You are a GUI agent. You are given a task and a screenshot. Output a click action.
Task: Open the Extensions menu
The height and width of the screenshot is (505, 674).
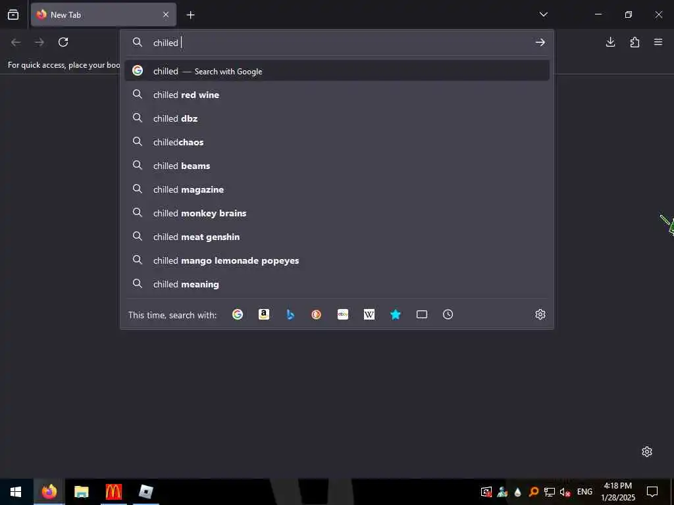(x=635, y=42)
